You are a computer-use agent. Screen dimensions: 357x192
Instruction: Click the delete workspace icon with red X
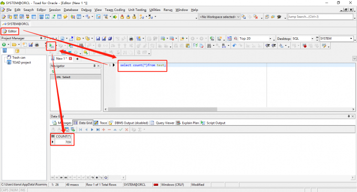256,17
